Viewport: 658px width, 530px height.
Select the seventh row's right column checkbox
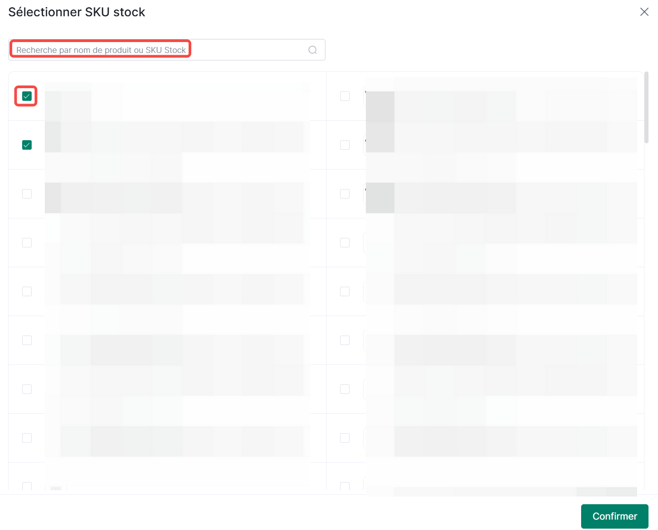[x=345, y=389]
